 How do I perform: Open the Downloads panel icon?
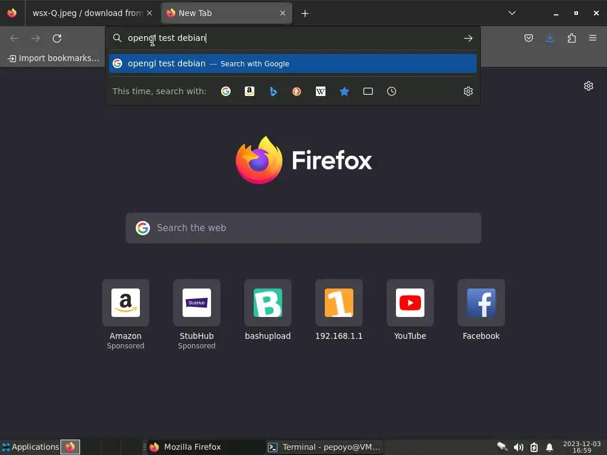pyautogui.click(x=550, y=38)
